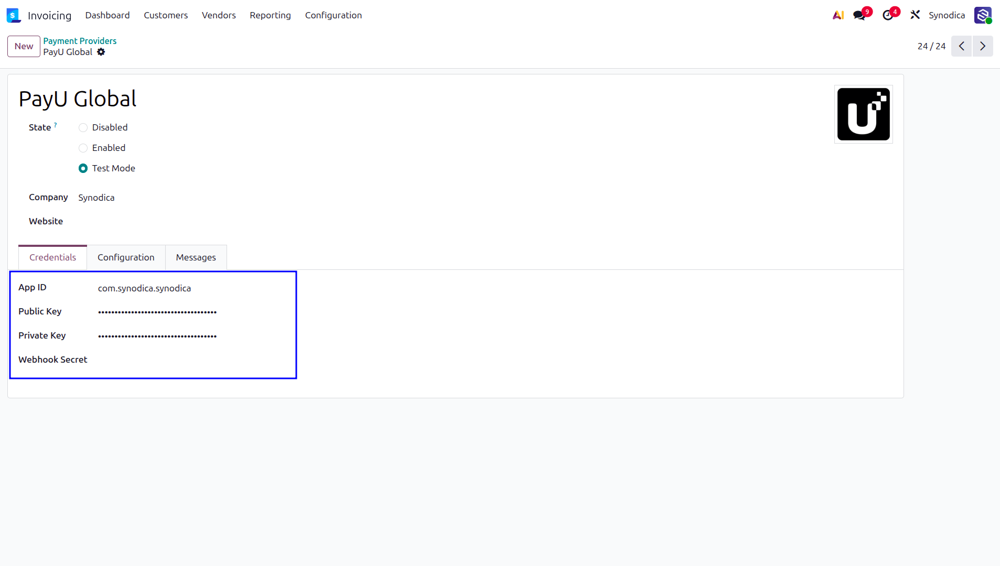The image size is (1000, 566).
Task: Select the Enabled state option
Action: (x=83, y=148)
